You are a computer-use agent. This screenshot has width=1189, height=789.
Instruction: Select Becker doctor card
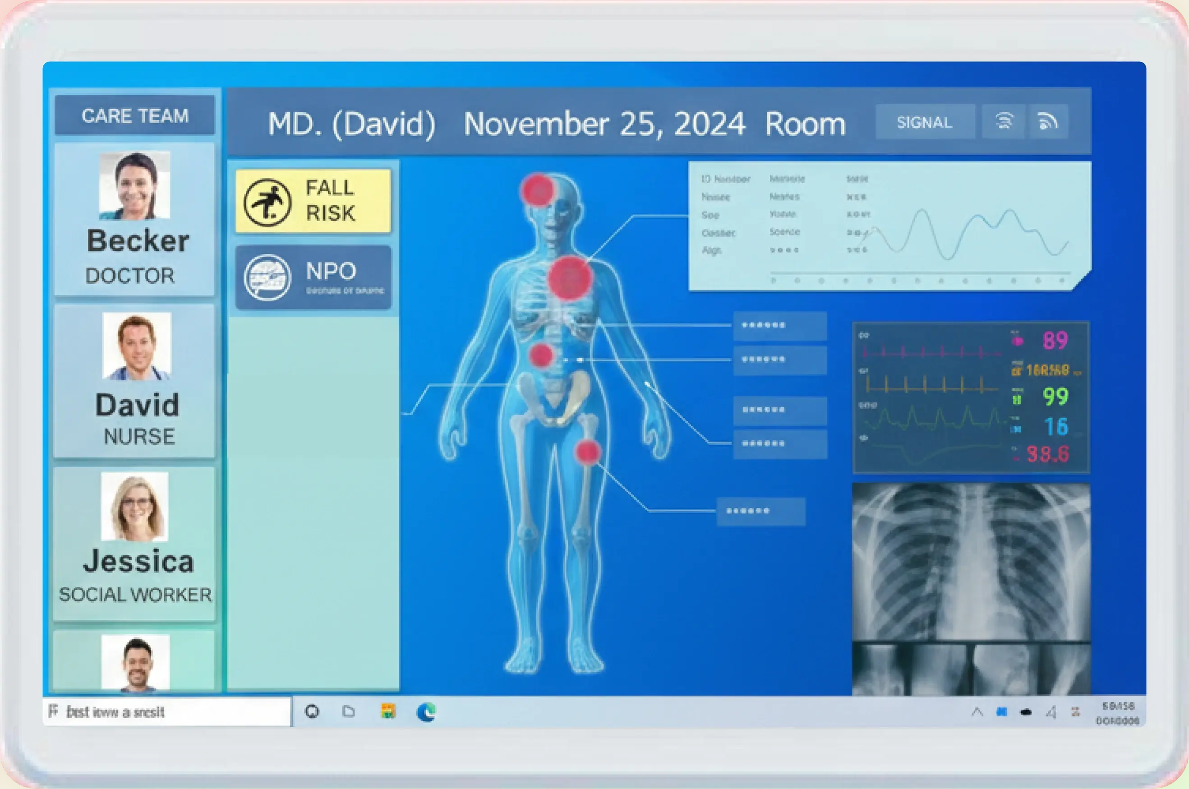pyautogui.click(x=134, y=219)
